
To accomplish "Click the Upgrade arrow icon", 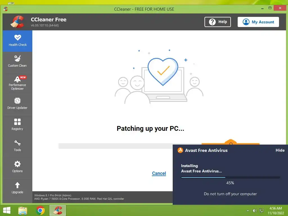I will point(17,185).
